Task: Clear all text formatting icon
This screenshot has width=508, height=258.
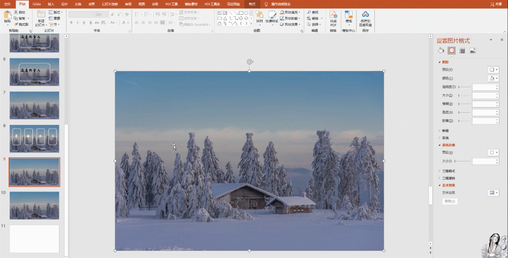Action: (126, 15)
